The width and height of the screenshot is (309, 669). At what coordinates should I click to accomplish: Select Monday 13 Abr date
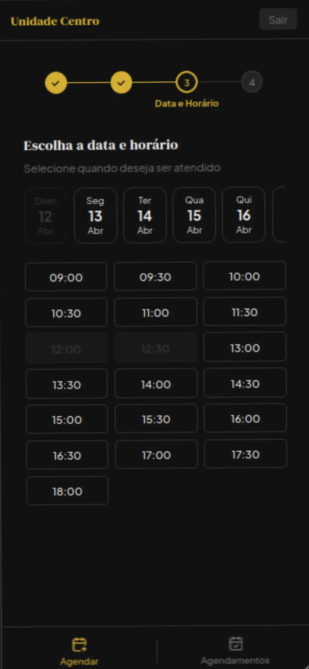(95, 215)
